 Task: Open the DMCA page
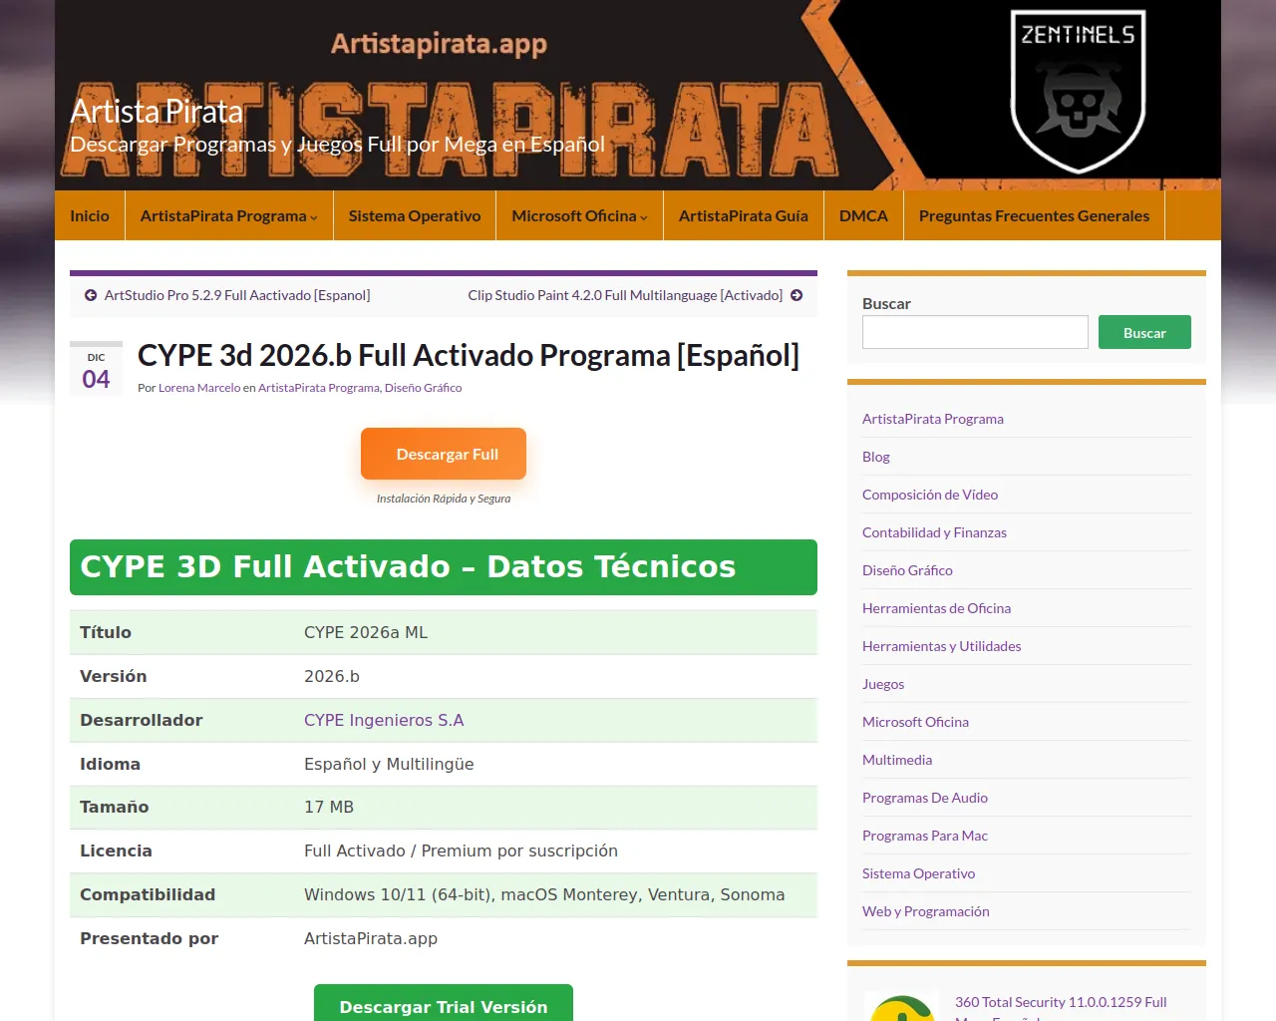coord(863,216)
